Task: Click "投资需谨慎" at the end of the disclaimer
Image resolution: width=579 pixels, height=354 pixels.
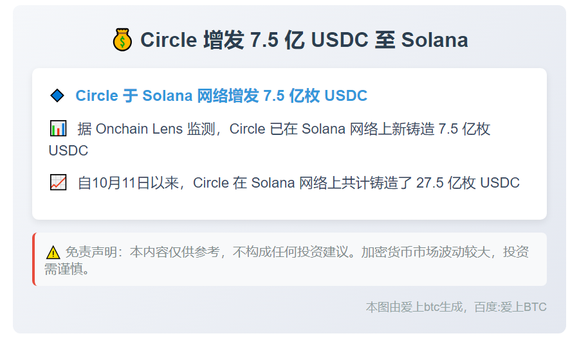Action: [67, 269]
